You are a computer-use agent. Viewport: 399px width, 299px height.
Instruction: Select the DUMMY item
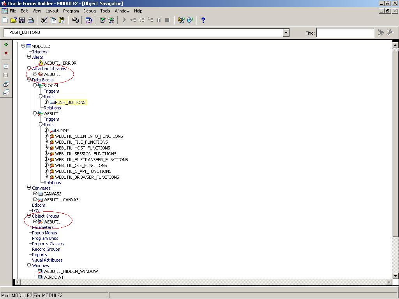click(x=62, y=130)
